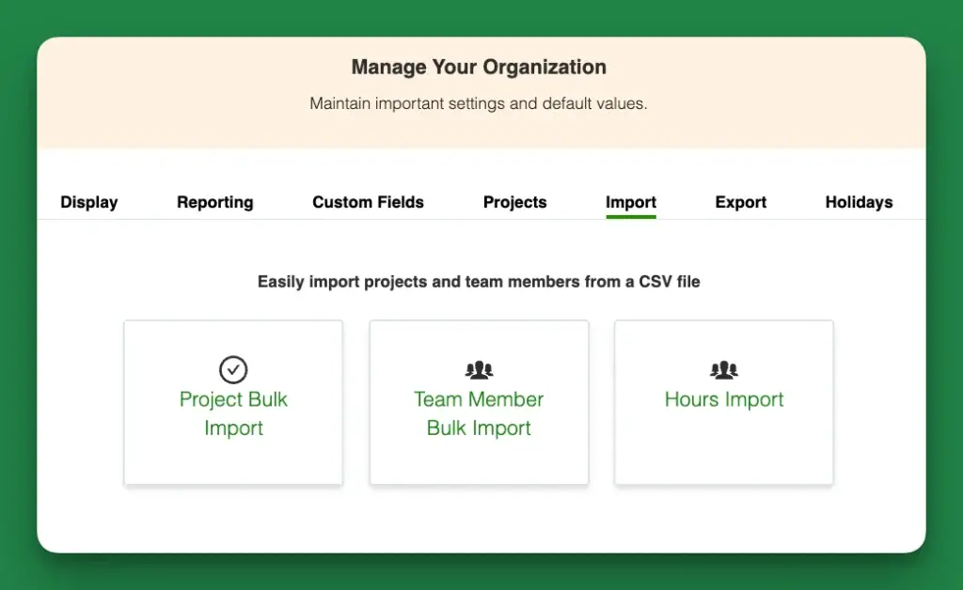This screenshot has width=963, height=590.
Task: Click the people icon above Hours Import
Action: (723, 370)
